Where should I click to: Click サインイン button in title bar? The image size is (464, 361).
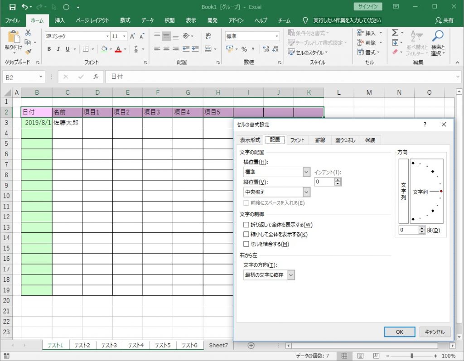tap(368, 6)
